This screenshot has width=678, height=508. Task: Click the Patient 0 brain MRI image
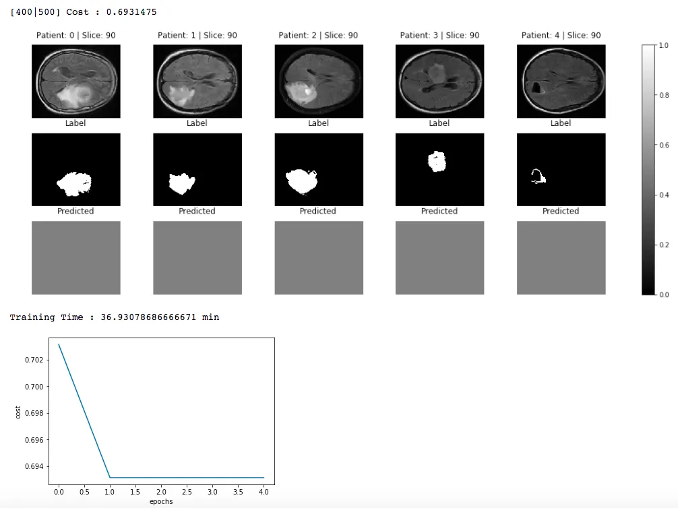click(x=76, y=82)
